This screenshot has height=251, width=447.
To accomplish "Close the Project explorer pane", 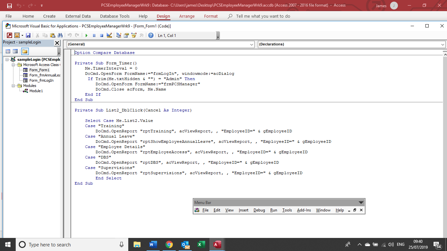I will point(57,43).
